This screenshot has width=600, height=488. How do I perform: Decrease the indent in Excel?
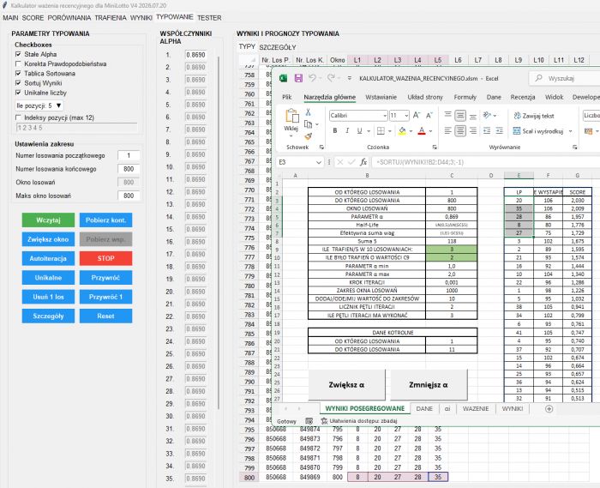[x=487, y=131]
